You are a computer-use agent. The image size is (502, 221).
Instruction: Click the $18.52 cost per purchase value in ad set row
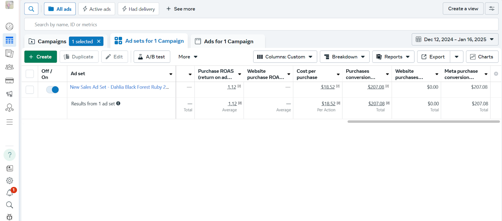click(328, 87)
